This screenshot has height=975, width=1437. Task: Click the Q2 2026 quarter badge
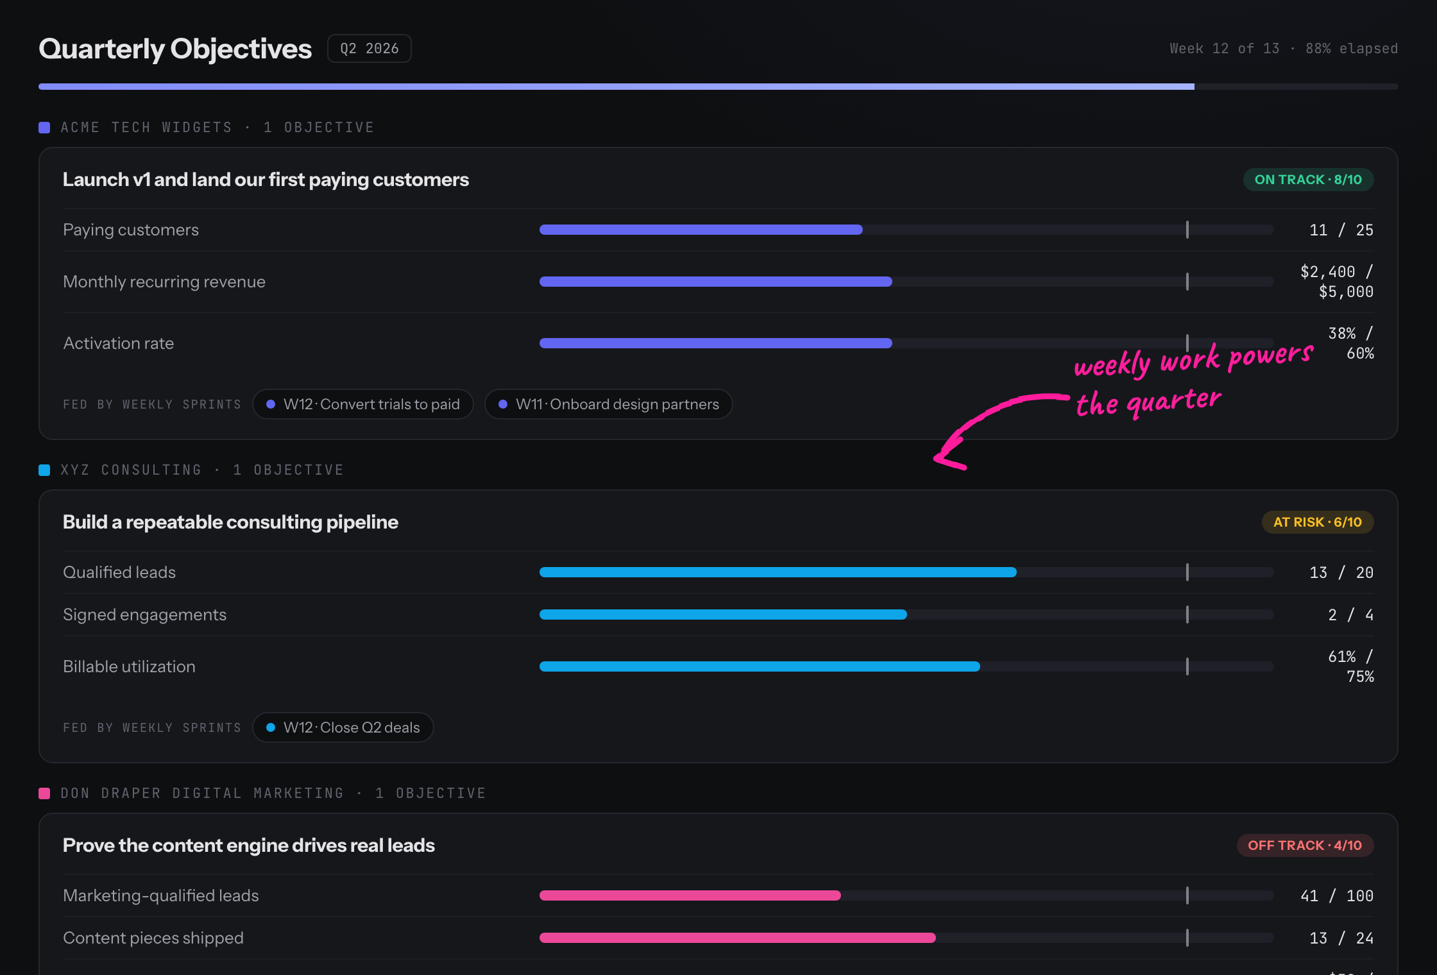coord(369,49)
